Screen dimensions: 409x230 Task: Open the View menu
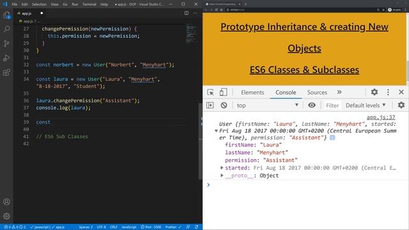54,4
